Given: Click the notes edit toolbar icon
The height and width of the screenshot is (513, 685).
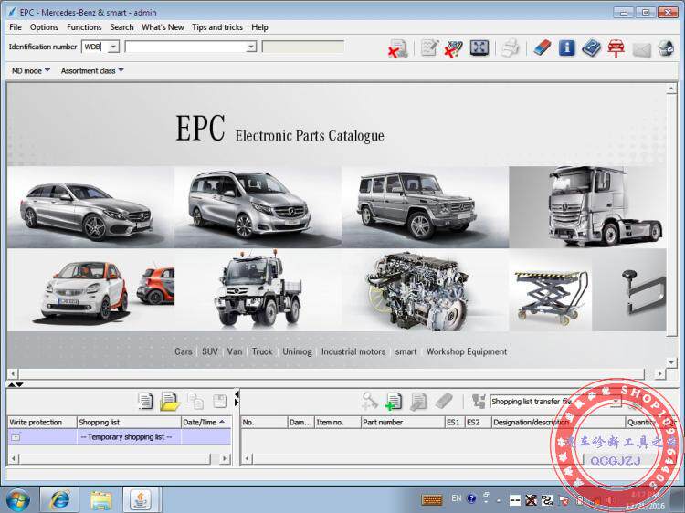Looking at the screenshot, I should click(x=429, y=47).
